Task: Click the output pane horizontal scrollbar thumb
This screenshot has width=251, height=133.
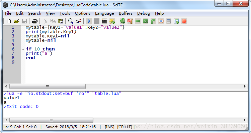Action: pyautogui.click(x=51, y=120)
